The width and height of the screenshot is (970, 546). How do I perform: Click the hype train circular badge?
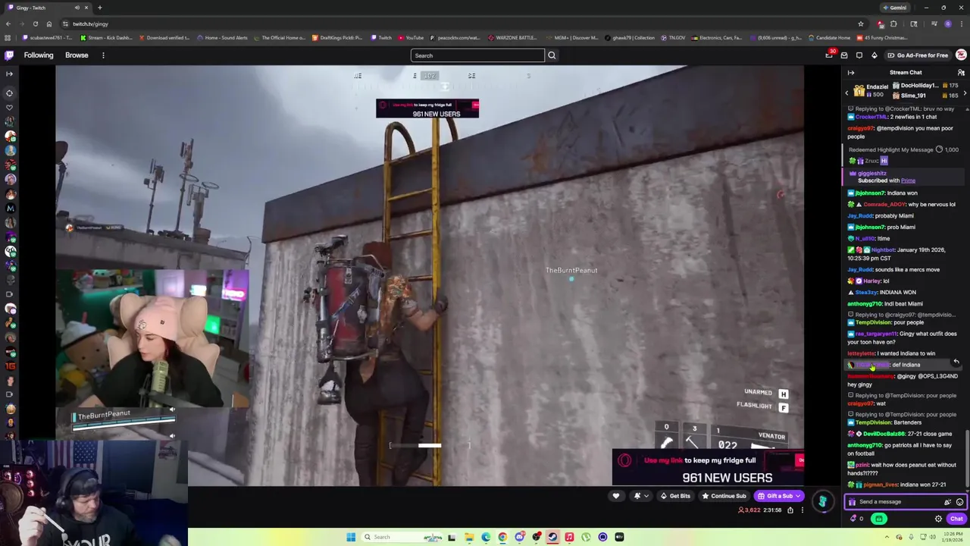click(x=822, y=500)
